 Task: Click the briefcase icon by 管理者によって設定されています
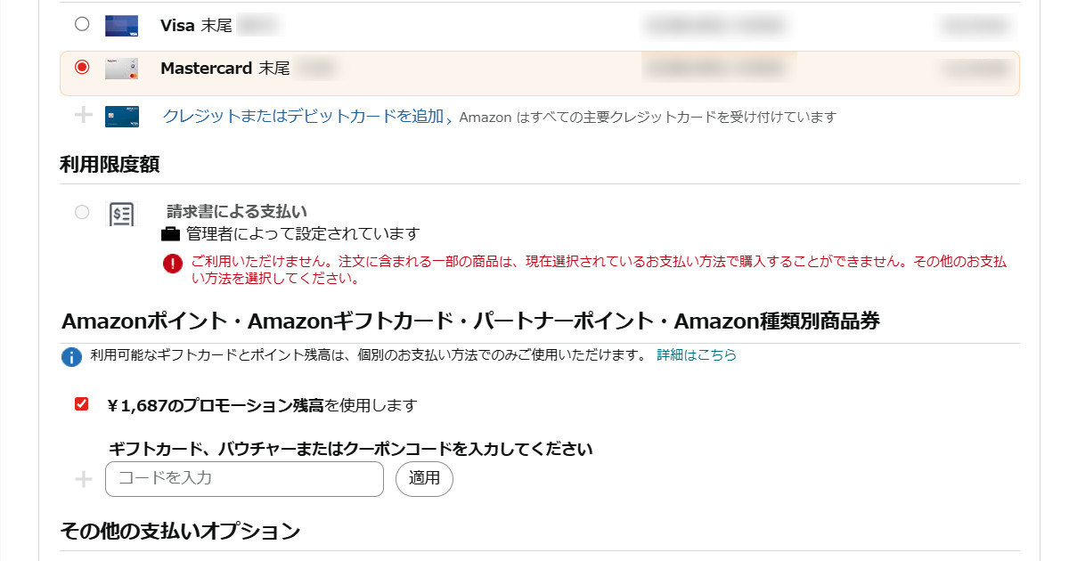(x=170, y=234)
